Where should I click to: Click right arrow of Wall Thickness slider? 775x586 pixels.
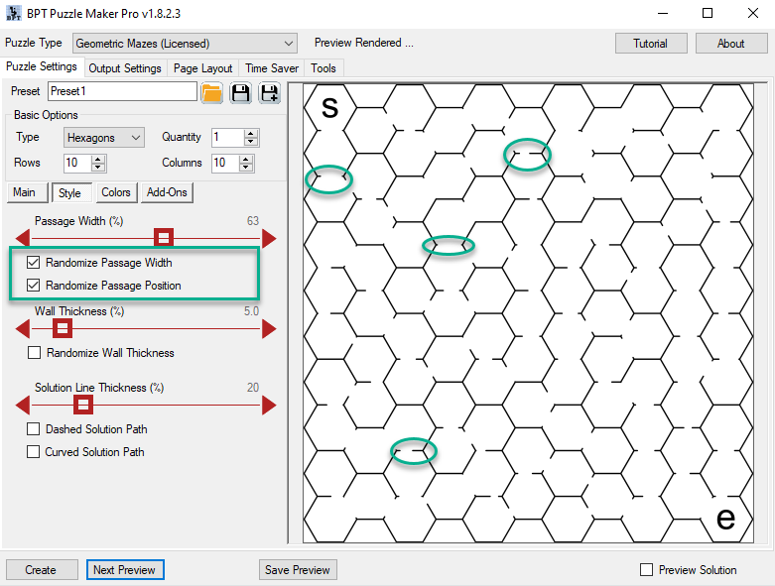(x=268, y=329)
